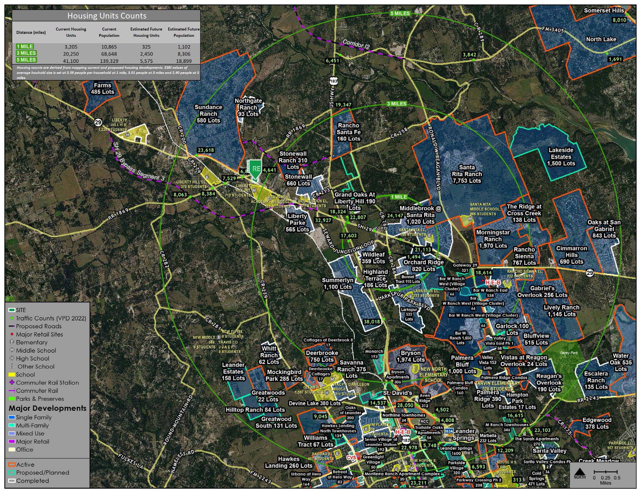Click the Commuter Rail Station legend symbol
641x500 pixels.
click(12, 382)
